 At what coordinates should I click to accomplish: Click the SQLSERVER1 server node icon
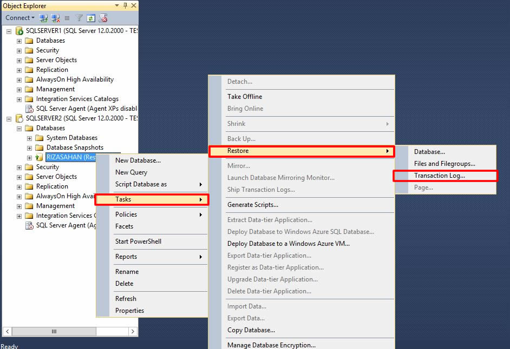pos(19,31)
